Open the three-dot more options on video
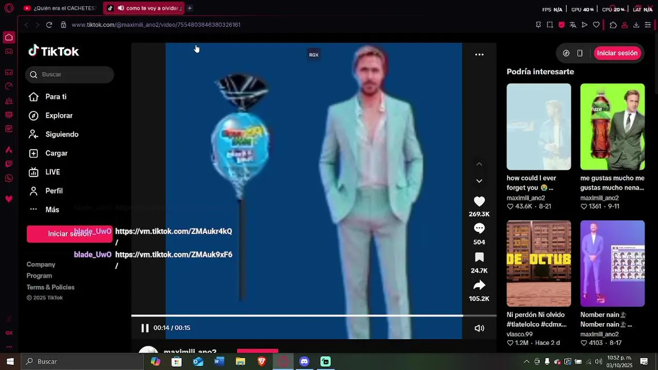 click(x=479, y=54)
